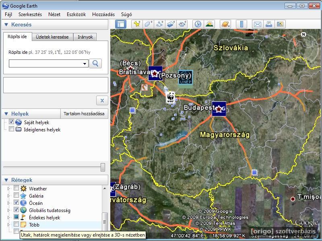Click the Weather sun layer icon

pyautogui.click(x=23, y=188)
